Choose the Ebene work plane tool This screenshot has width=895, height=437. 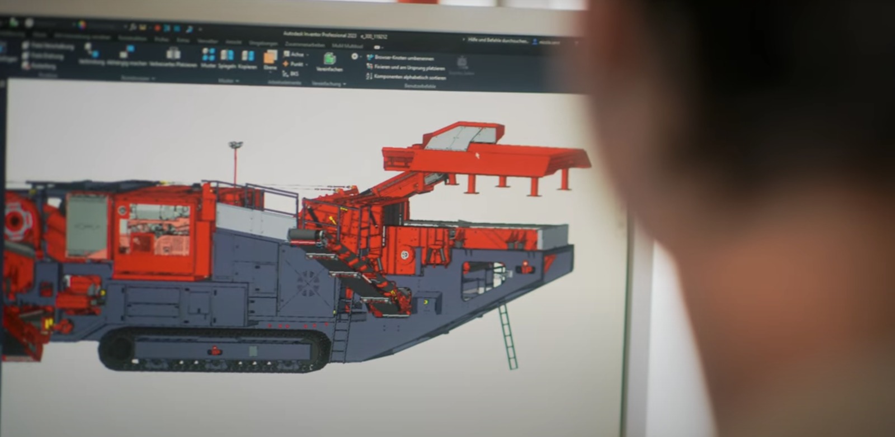(x=270, y=61)
